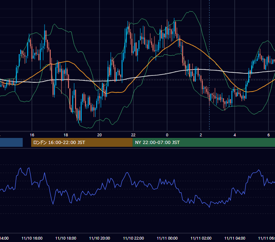Click the ロンドン 16:00-22:00 JST session bar

(x=82, y=142)
